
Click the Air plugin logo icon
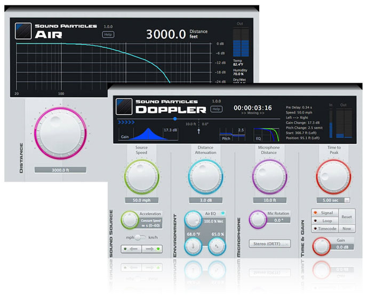tap(23, 30)
